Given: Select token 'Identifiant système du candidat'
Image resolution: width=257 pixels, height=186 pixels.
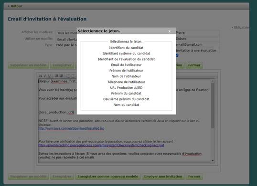Looking at the screenshot, I should point(126,53).
